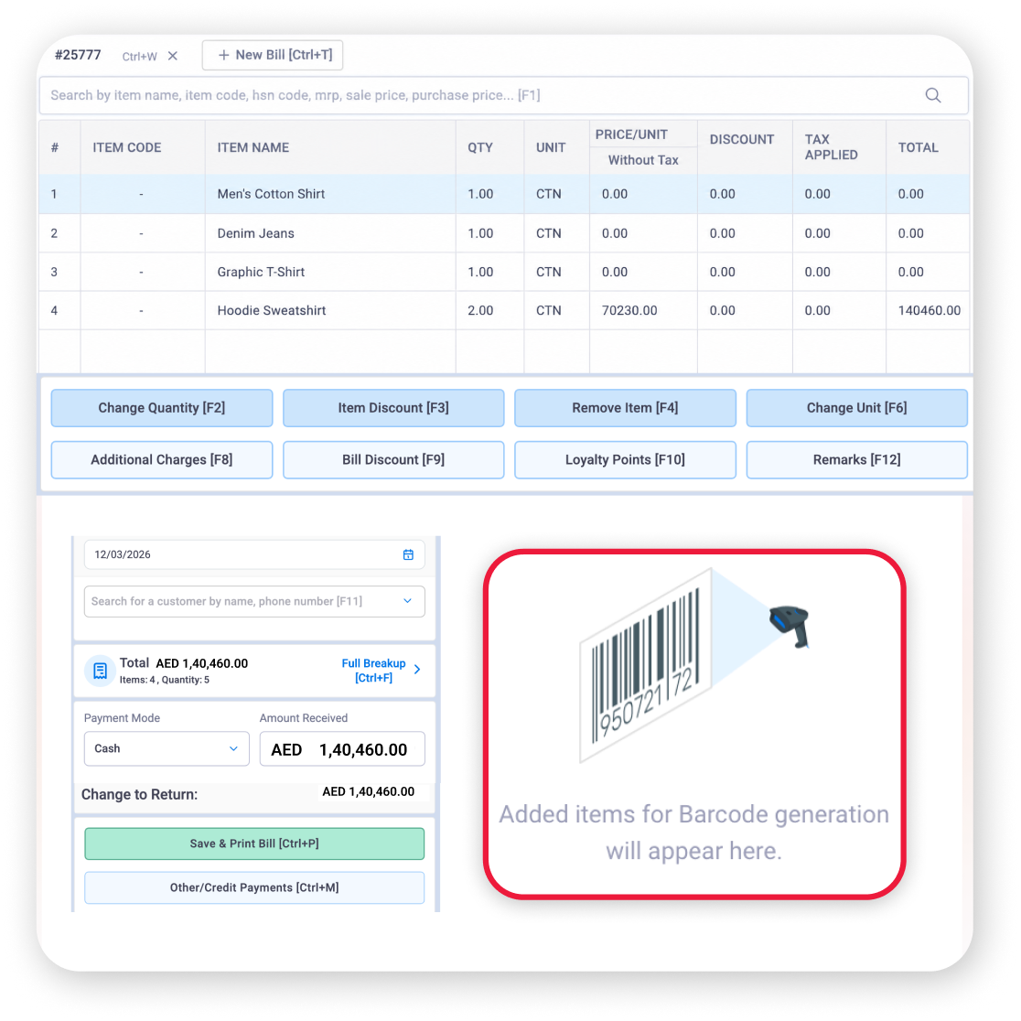1021x1021 pixels.
Task: Open Loyalty Points [F10]
Action: pos(625,459)
